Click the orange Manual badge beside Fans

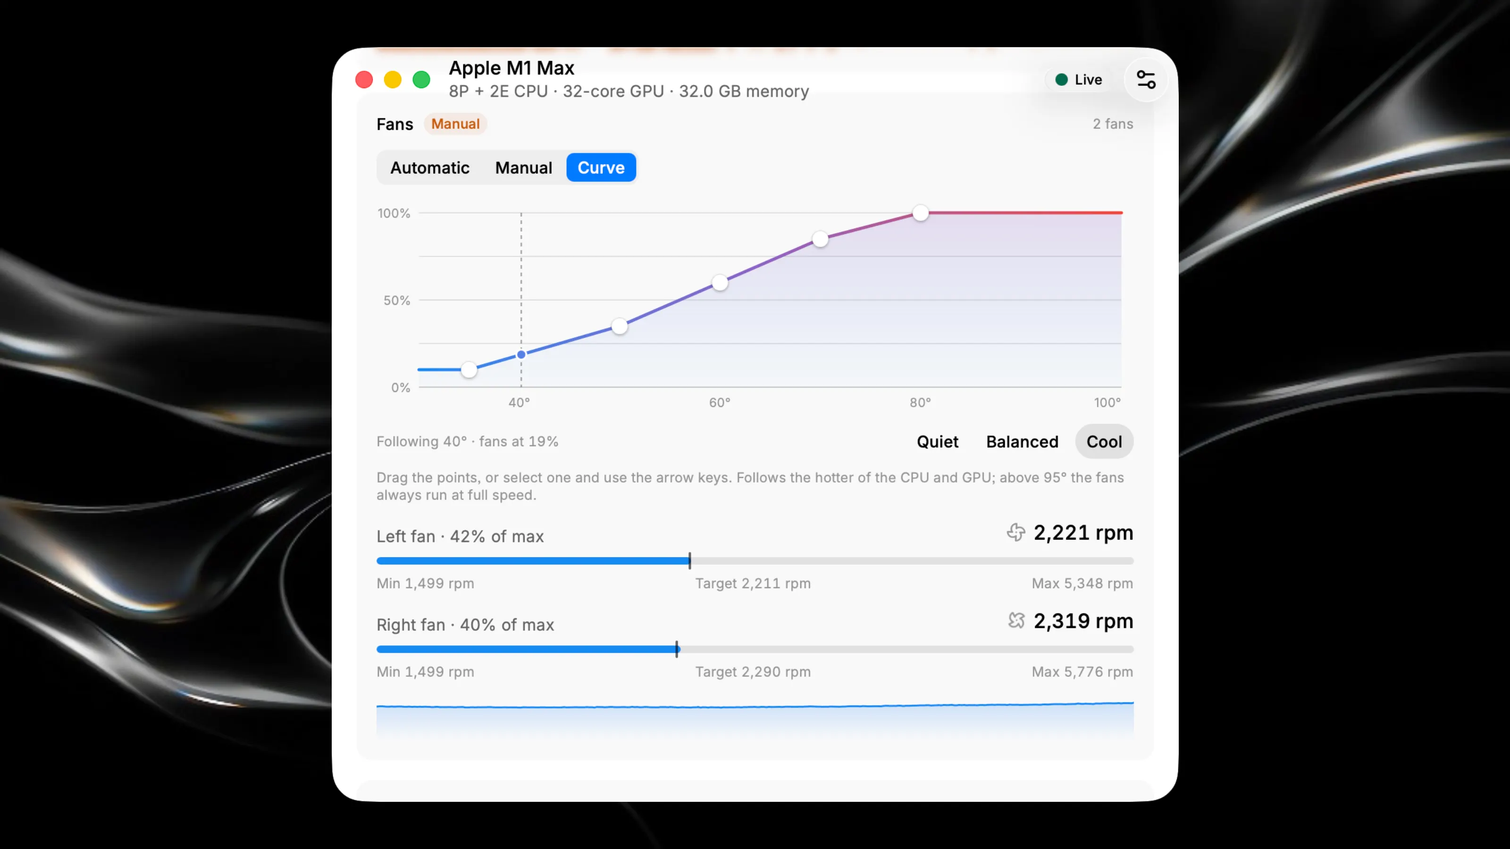tap(455, 124)
